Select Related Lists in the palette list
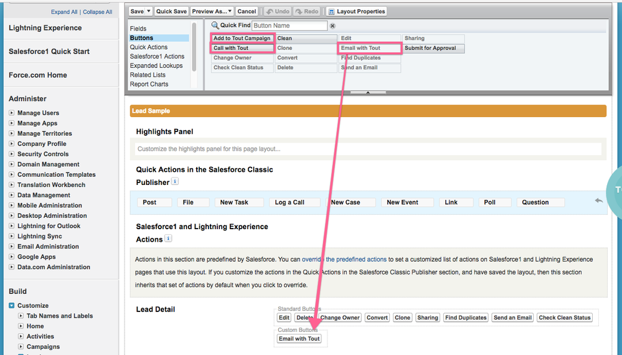622x355 pixels. (x=148, y=75)
